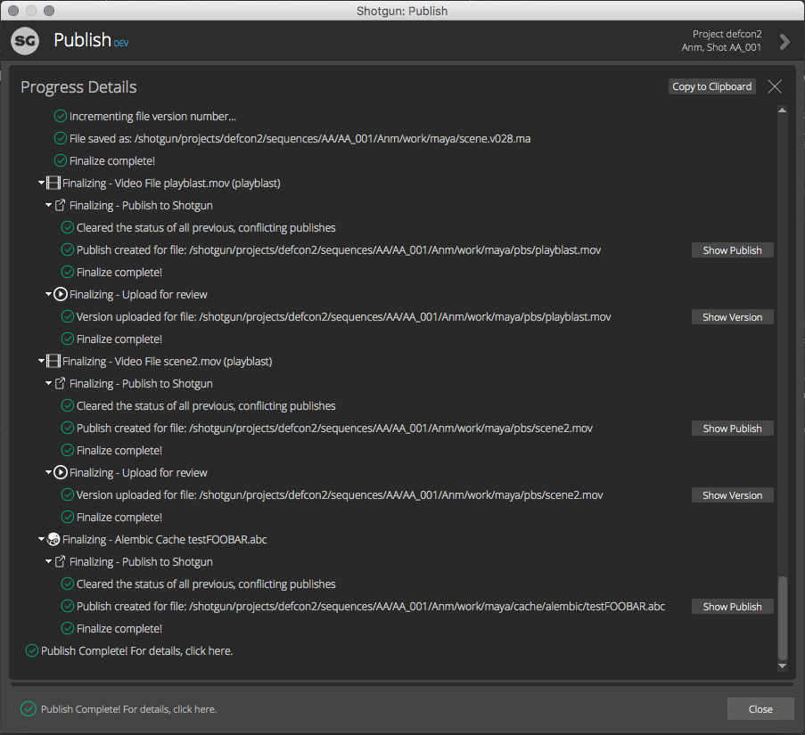805x735 pixels.
Task: Open the context details arrow beside Project defcon2
Action: coord(784,41)
